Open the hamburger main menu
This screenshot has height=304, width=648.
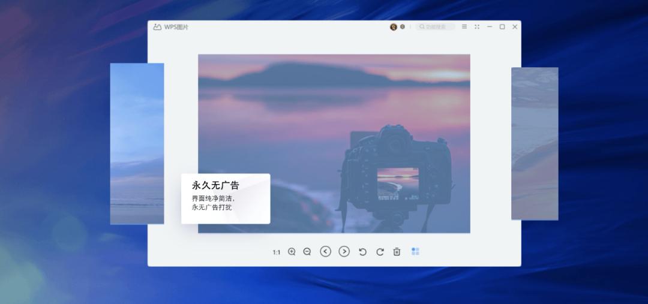(x=464, y=26)
